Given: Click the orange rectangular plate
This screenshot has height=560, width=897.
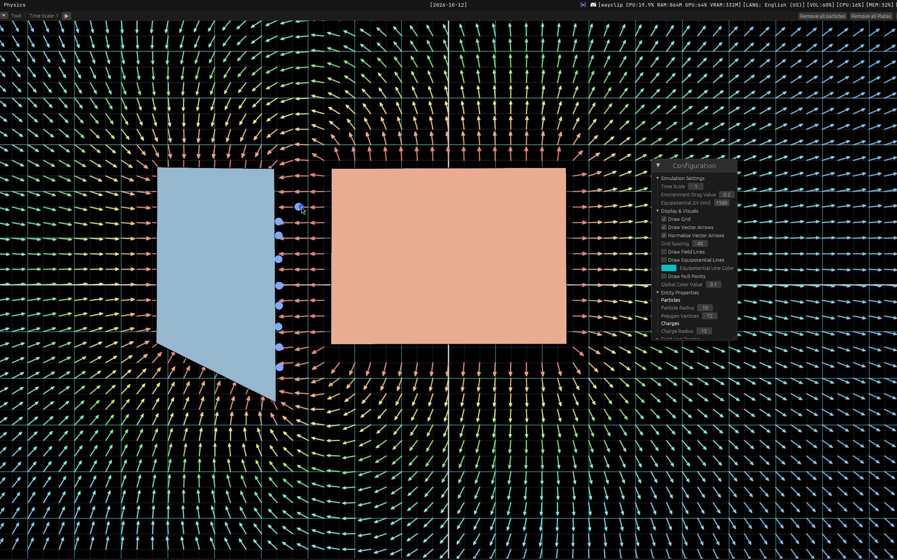Looking at the screenshot, I should [448, 256].
